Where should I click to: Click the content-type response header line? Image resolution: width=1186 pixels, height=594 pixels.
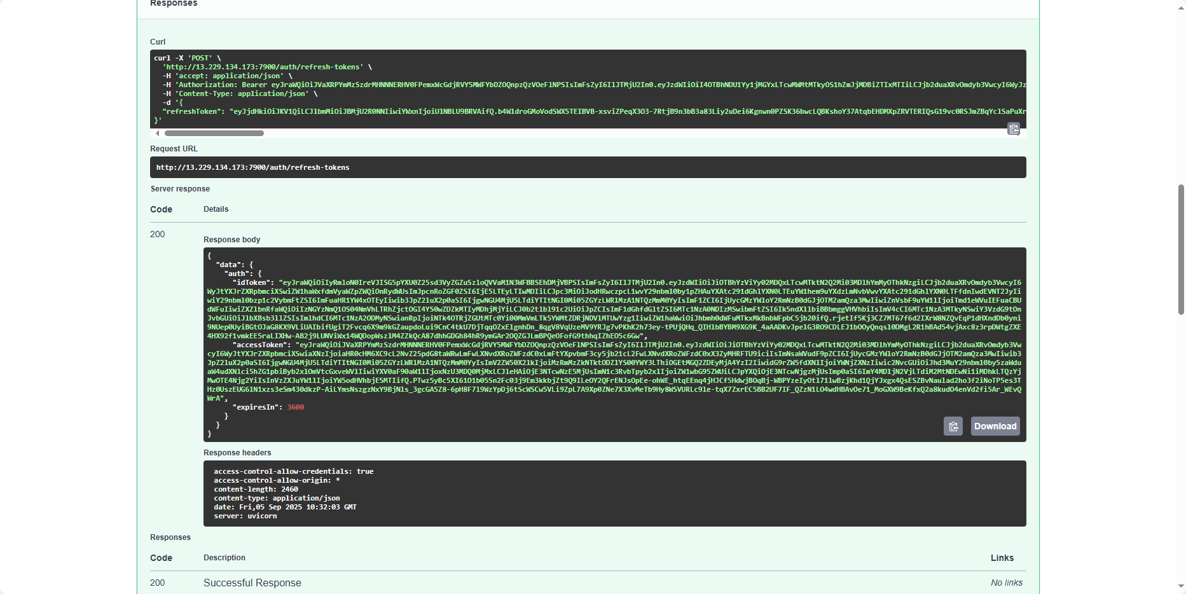277,498
